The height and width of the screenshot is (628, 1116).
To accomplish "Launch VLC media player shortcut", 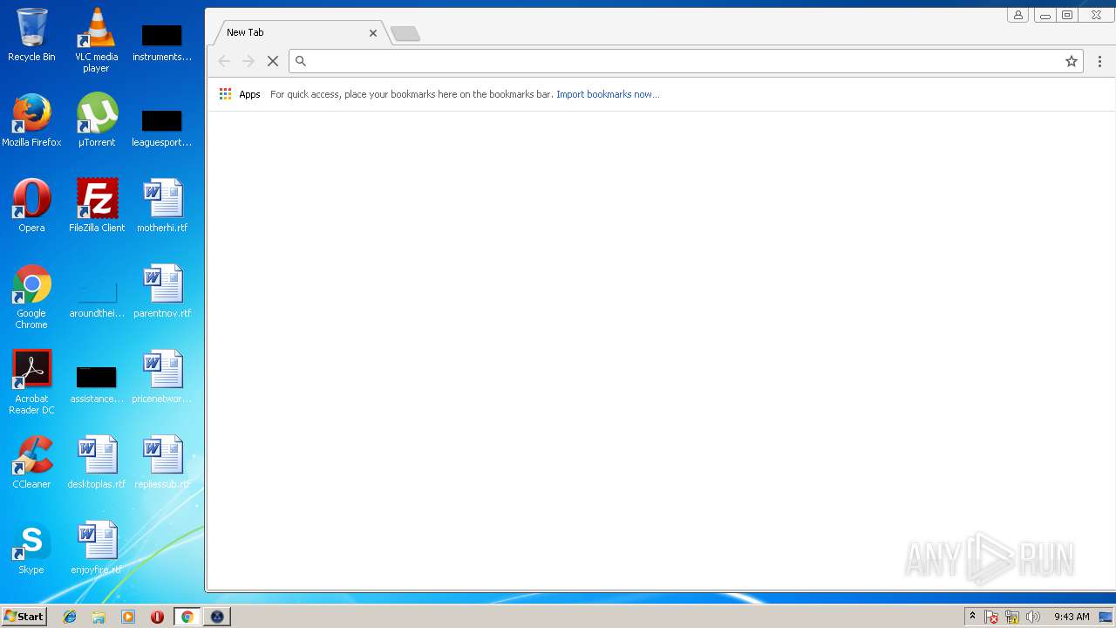I will [96, 39].
